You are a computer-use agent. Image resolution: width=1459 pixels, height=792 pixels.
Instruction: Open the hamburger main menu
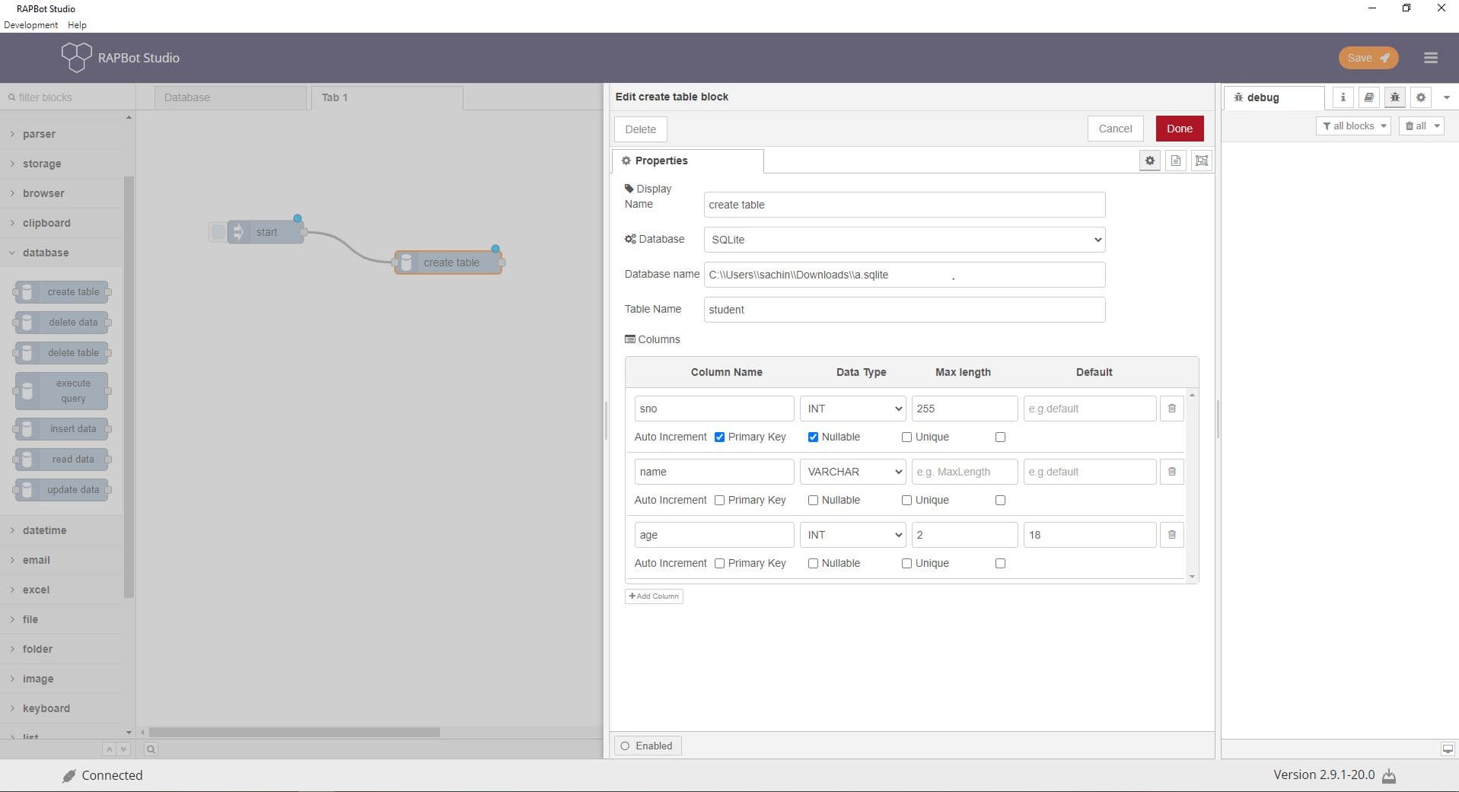pos(1431,58)
